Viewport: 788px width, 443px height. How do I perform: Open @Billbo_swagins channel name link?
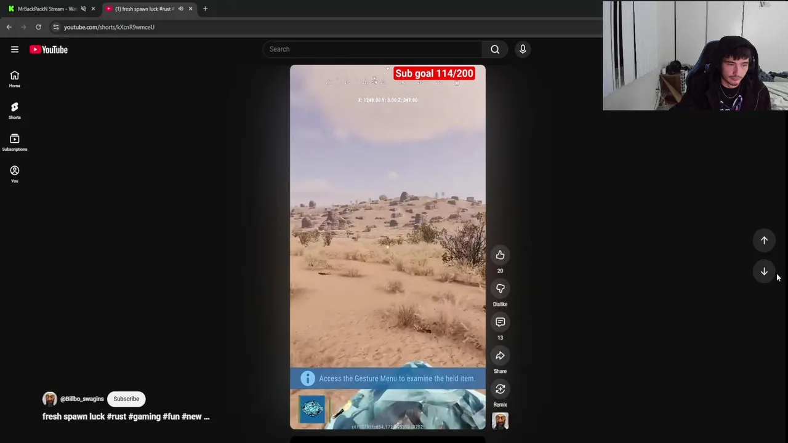[x=82, y=399]
